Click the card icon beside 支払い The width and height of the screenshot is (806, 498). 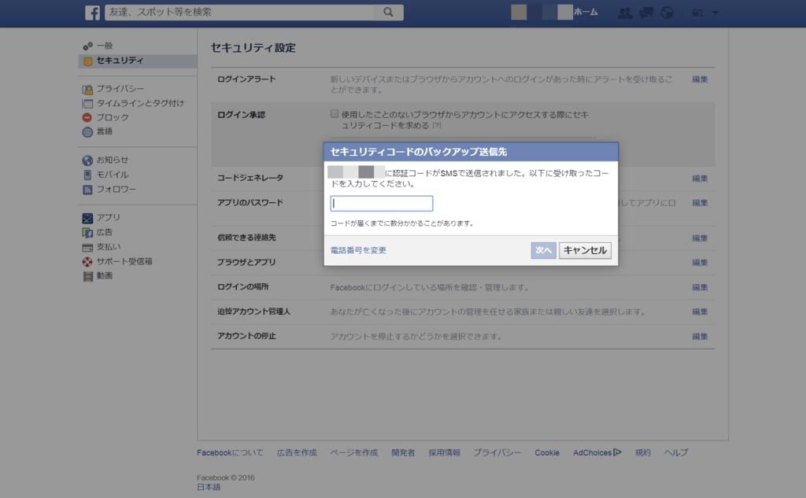tap(87, 247)
